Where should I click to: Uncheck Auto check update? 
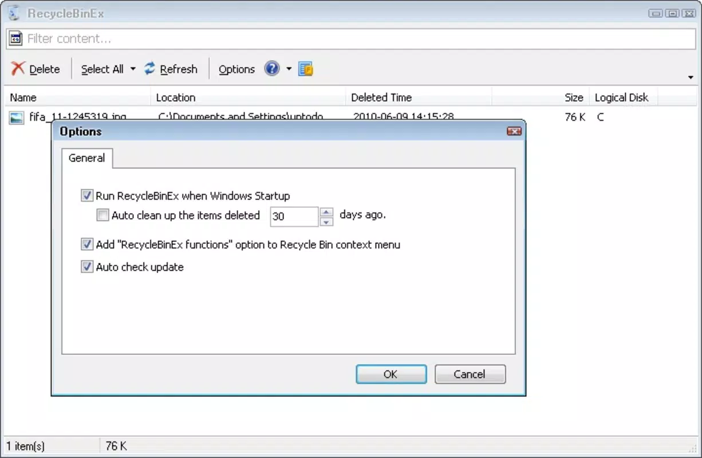pyautogui.click(x=87, y=267)
